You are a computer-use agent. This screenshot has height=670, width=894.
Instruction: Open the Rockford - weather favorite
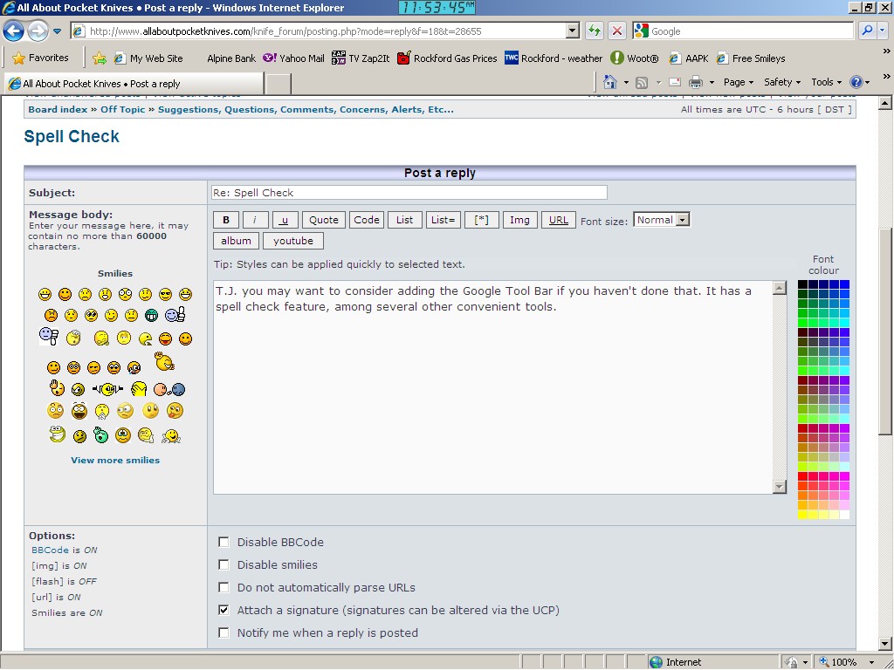click(x=554, y=58)
